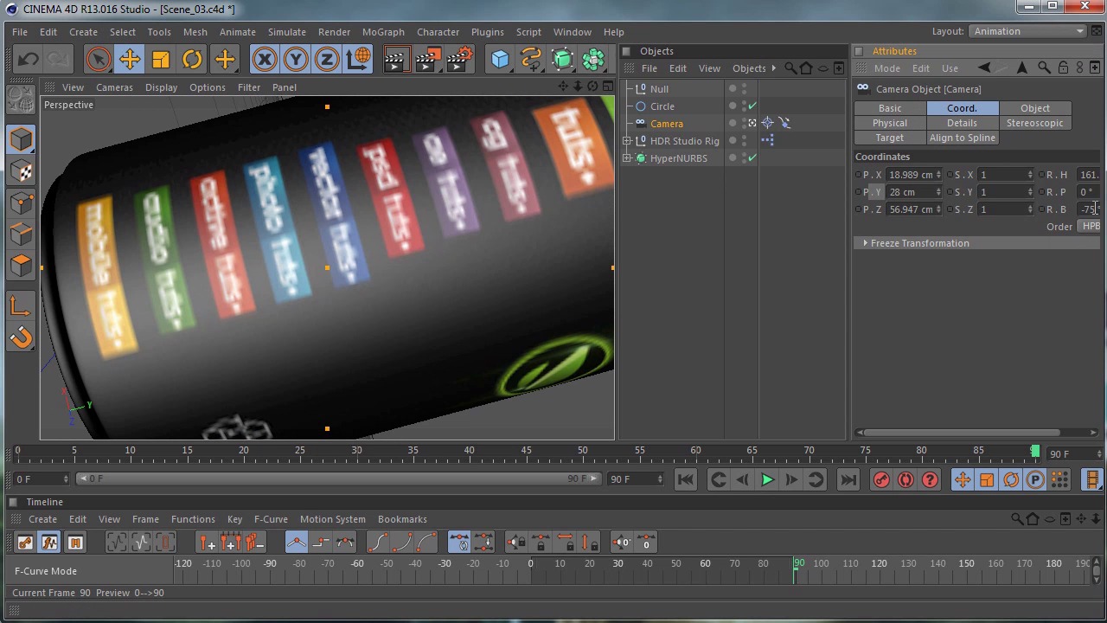Select the Circle object in Objects list

(x=662, y=106)
